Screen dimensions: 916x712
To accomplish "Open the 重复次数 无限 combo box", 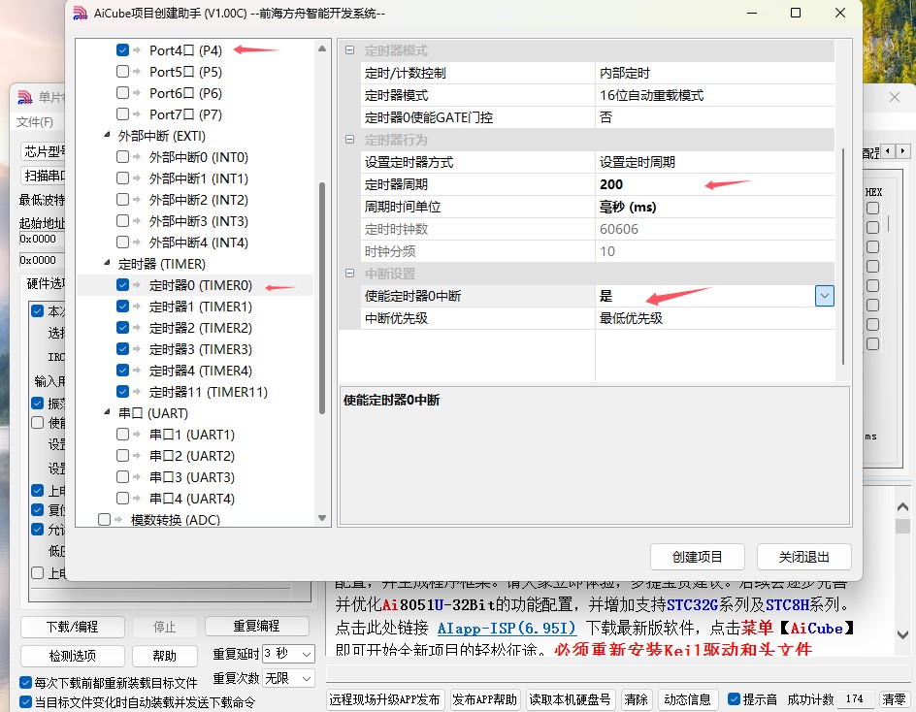I will [x=288, y=678].
